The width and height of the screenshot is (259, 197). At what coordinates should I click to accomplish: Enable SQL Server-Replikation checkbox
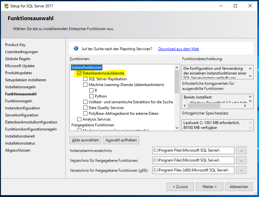click(85, 79)
